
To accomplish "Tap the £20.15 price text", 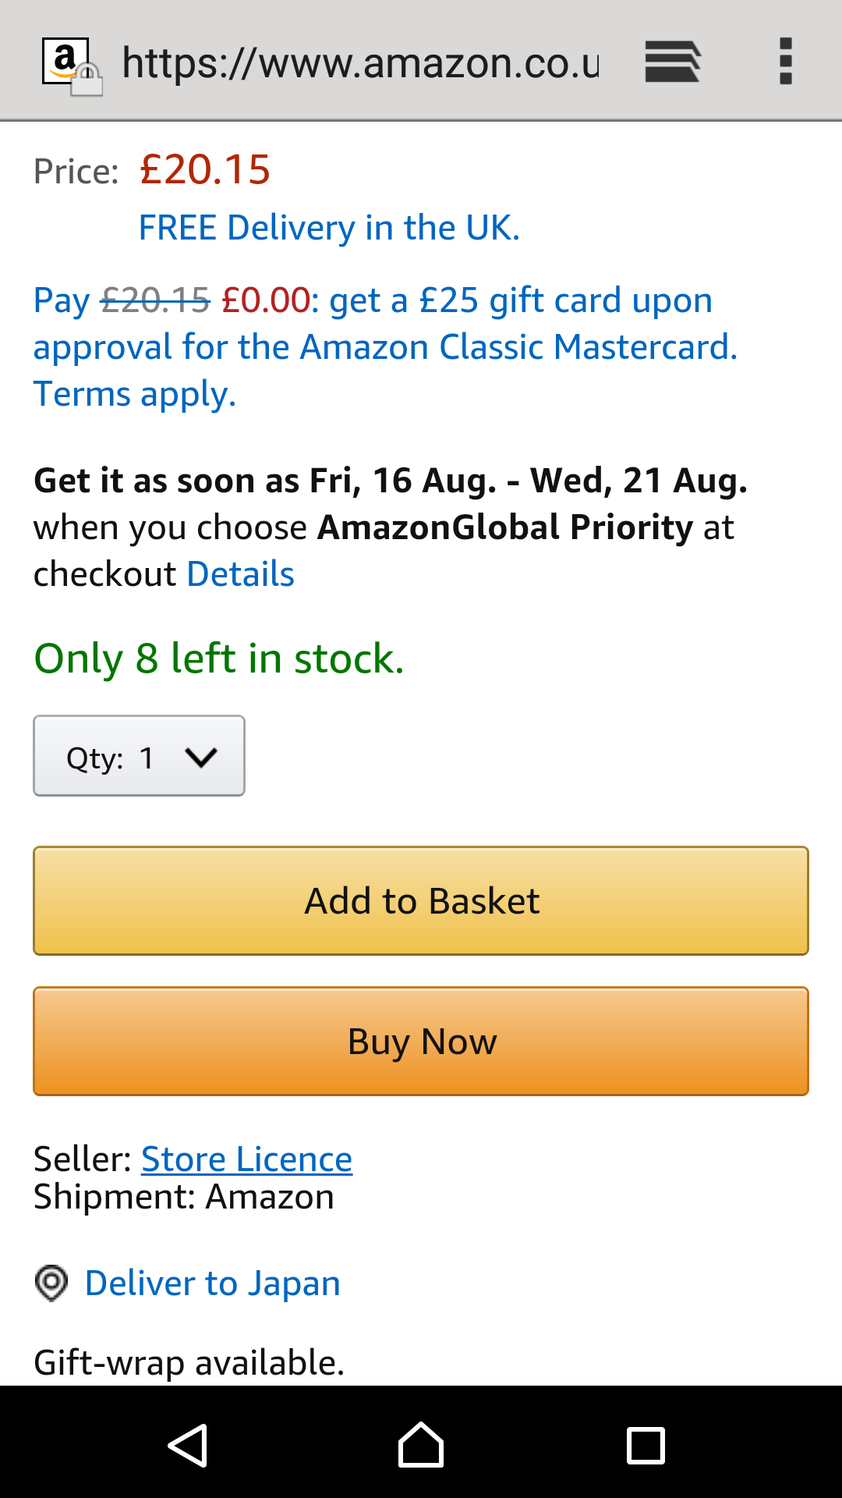I will pos(205,169).
